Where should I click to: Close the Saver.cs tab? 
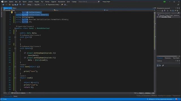tap(11, 8)
